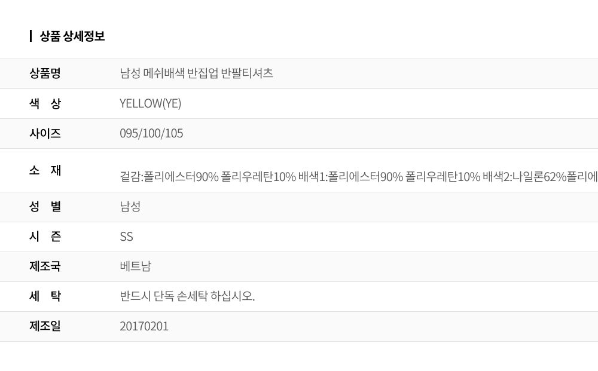
Task: Click country value 베트남
Action: [x=135, y=266]
